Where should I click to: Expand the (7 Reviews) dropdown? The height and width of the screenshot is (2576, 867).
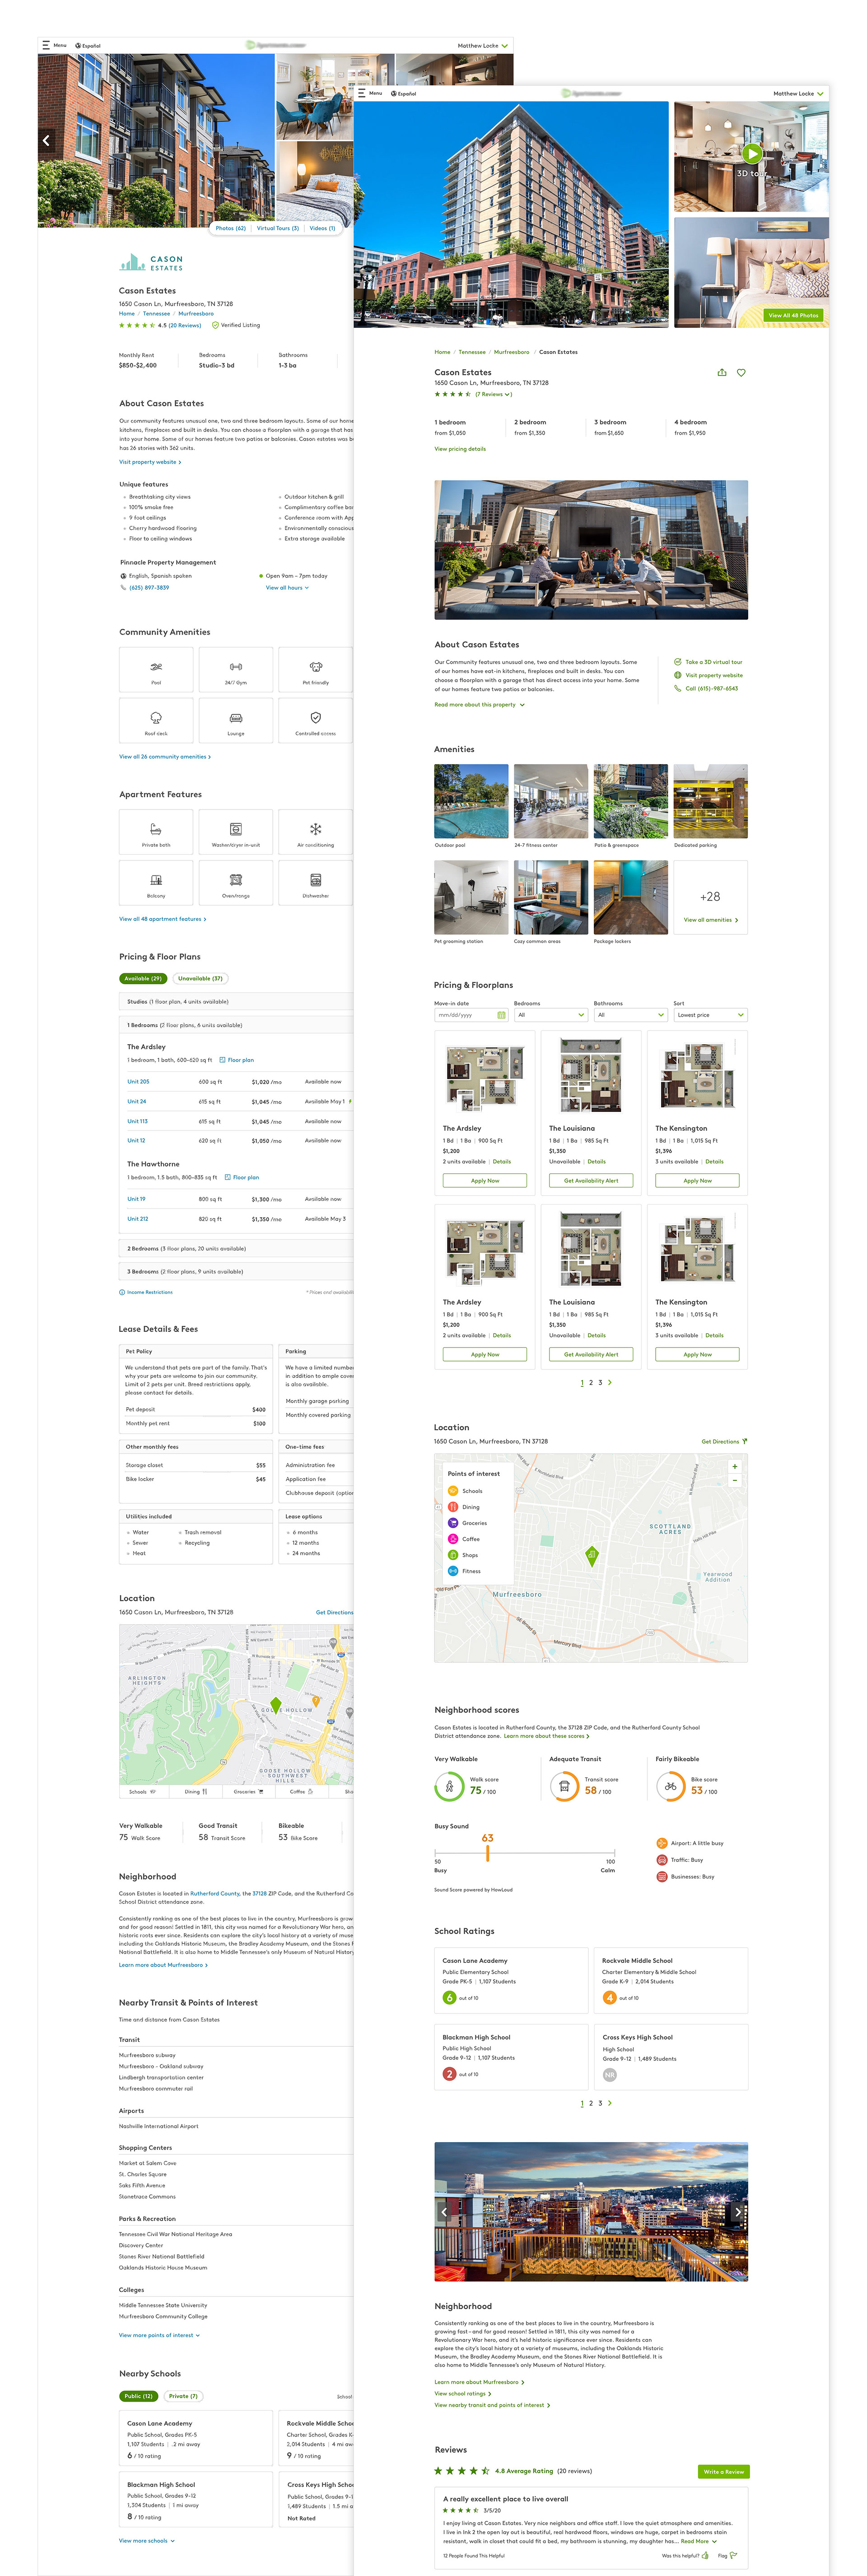[493, 394]
